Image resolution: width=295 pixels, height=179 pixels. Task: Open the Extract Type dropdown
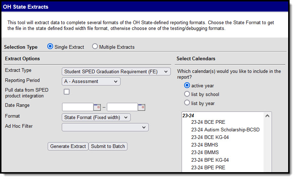[x=116, y=72]
